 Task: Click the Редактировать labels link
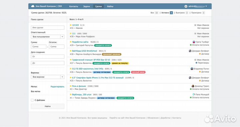(57, 87)
